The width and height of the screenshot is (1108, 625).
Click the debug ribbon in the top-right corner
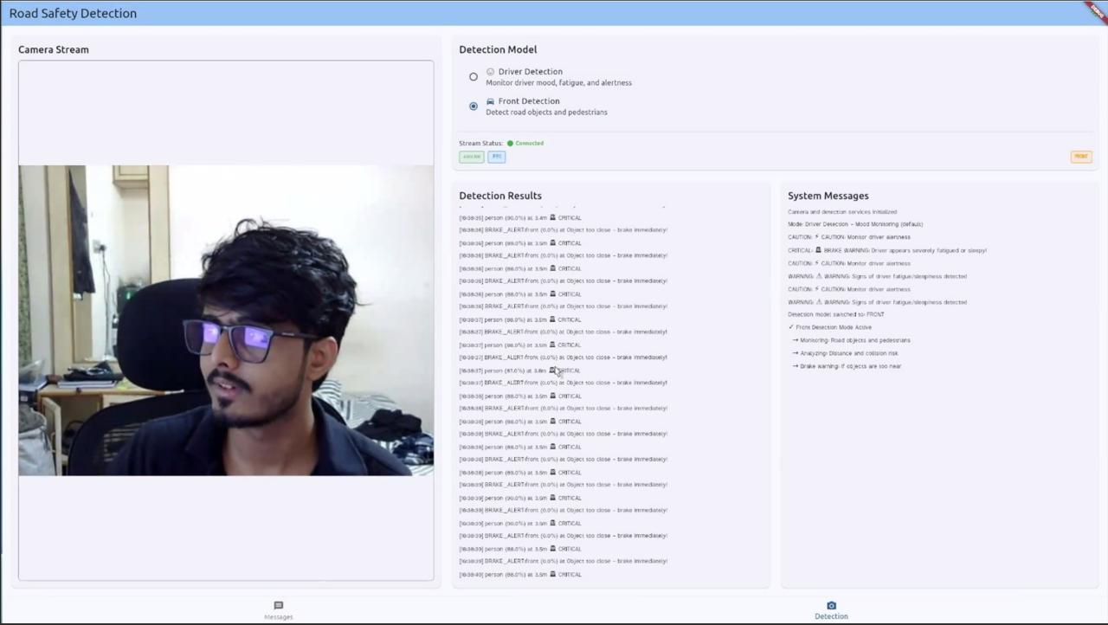[1096, 11]
